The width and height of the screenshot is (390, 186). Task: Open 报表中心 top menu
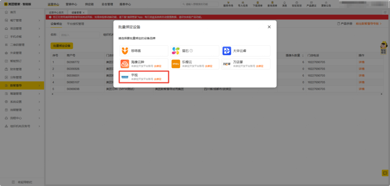[x=125, y=4]
